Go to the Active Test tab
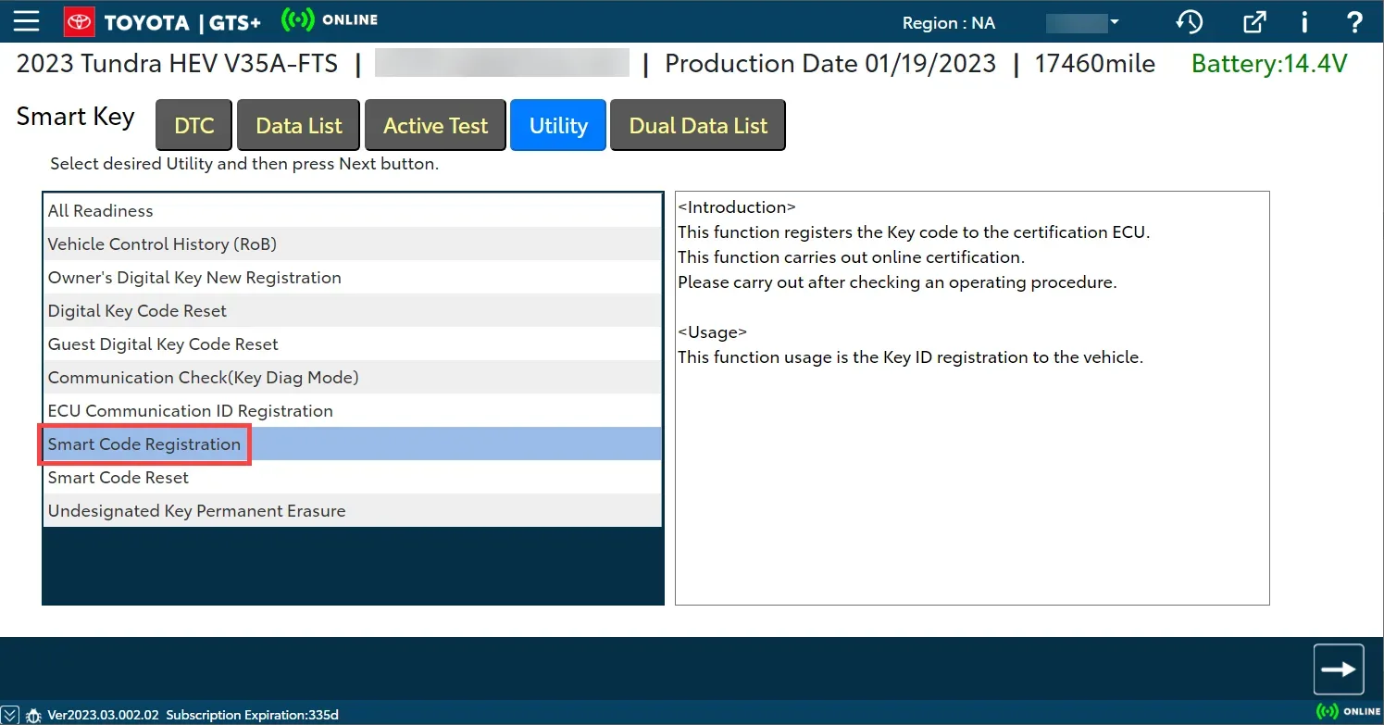The width and height of the screenshot is (1384, 725). tap(435, 125)
